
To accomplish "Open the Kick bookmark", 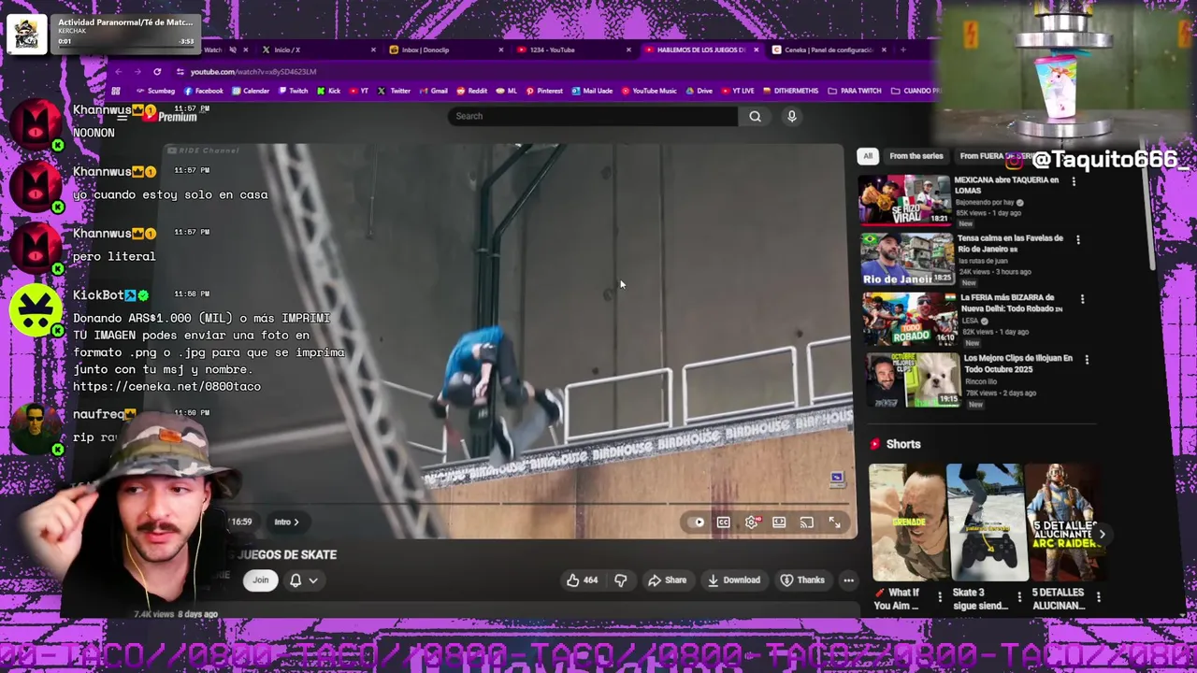I will (328, 91).
